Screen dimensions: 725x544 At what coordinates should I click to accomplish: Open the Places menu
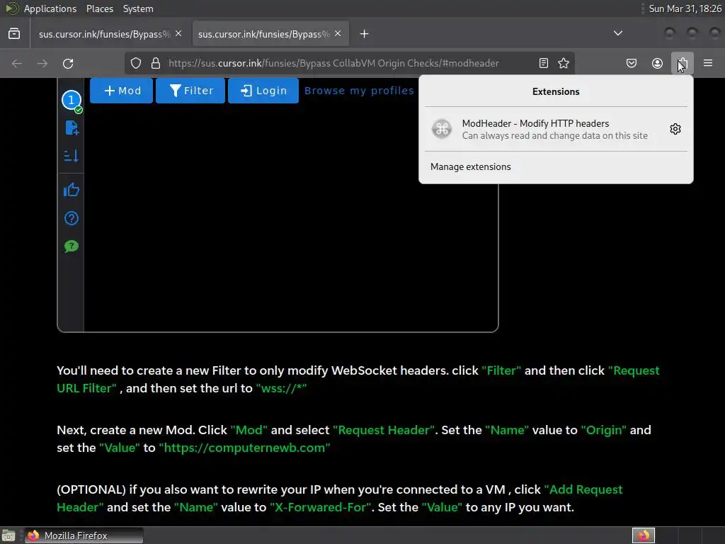click(100, 8)
